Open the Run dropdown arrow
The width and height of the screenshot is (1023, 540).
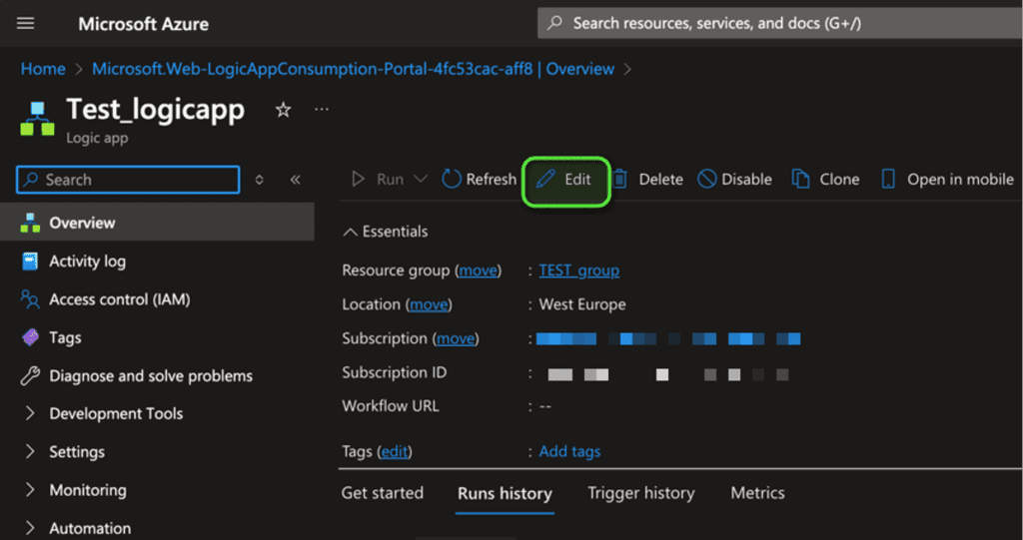tap(420, 180)
